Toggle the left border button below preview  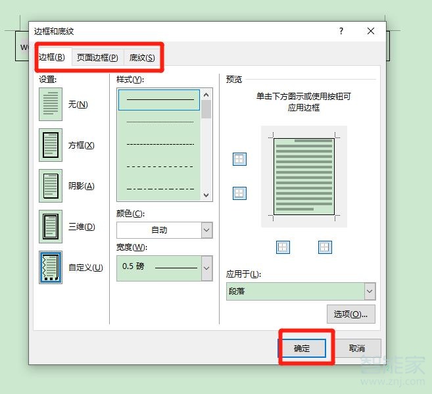click(283, 247)
